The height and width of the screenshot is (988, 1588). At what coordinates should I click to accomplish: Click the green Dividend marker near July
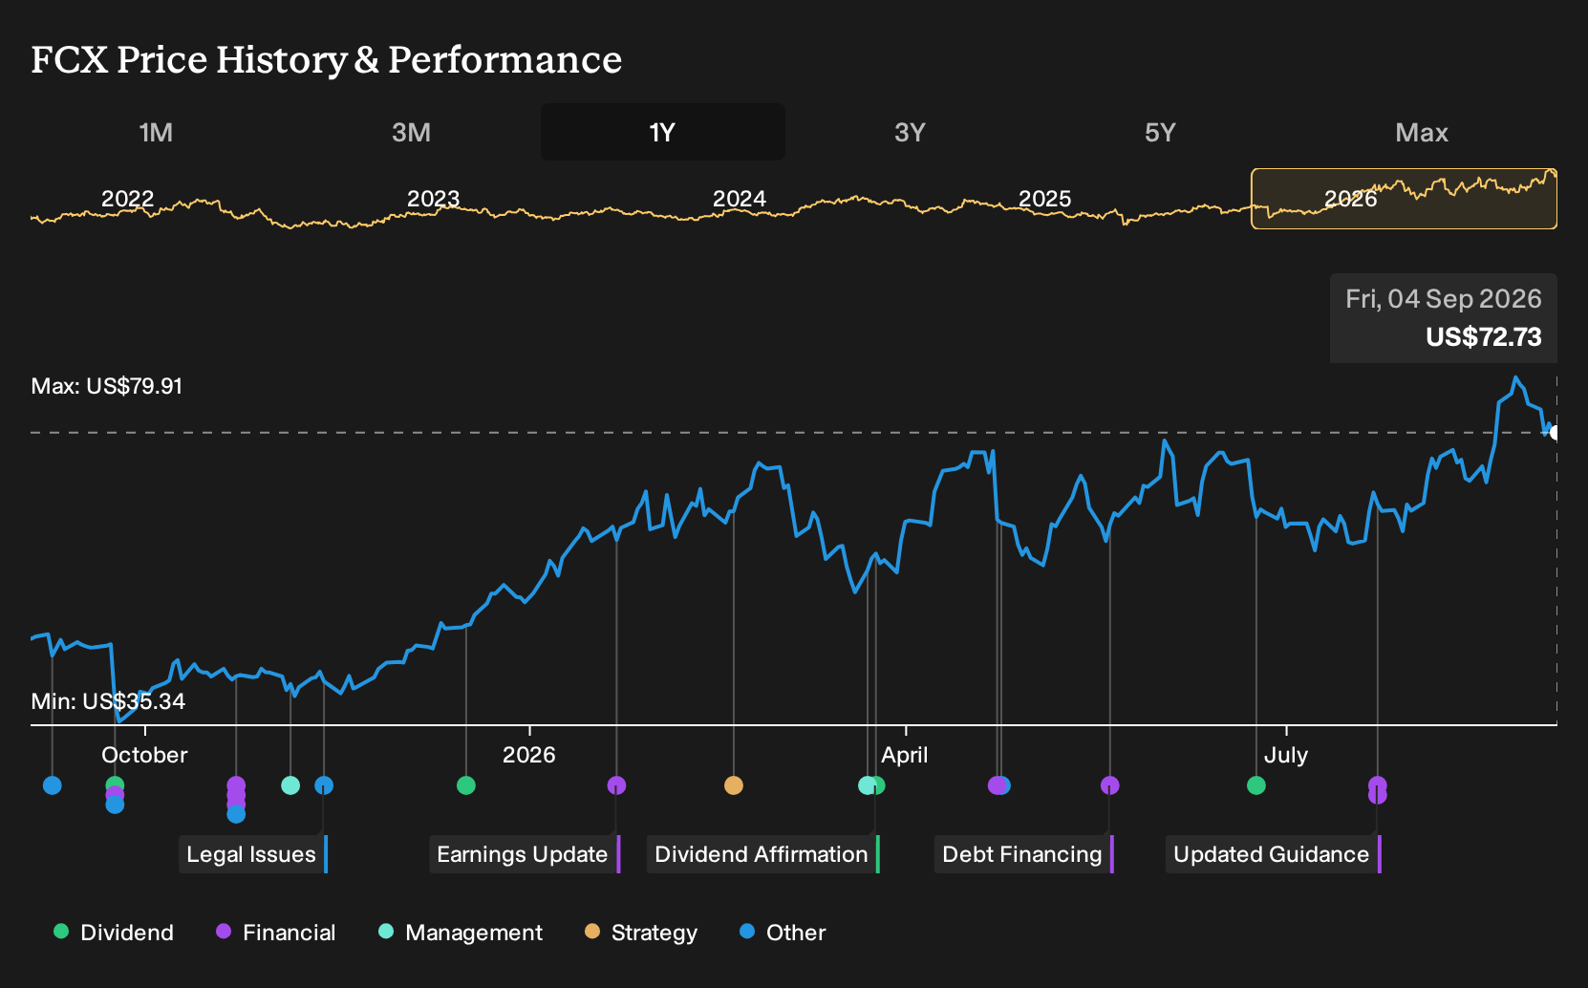[1256, 785]
